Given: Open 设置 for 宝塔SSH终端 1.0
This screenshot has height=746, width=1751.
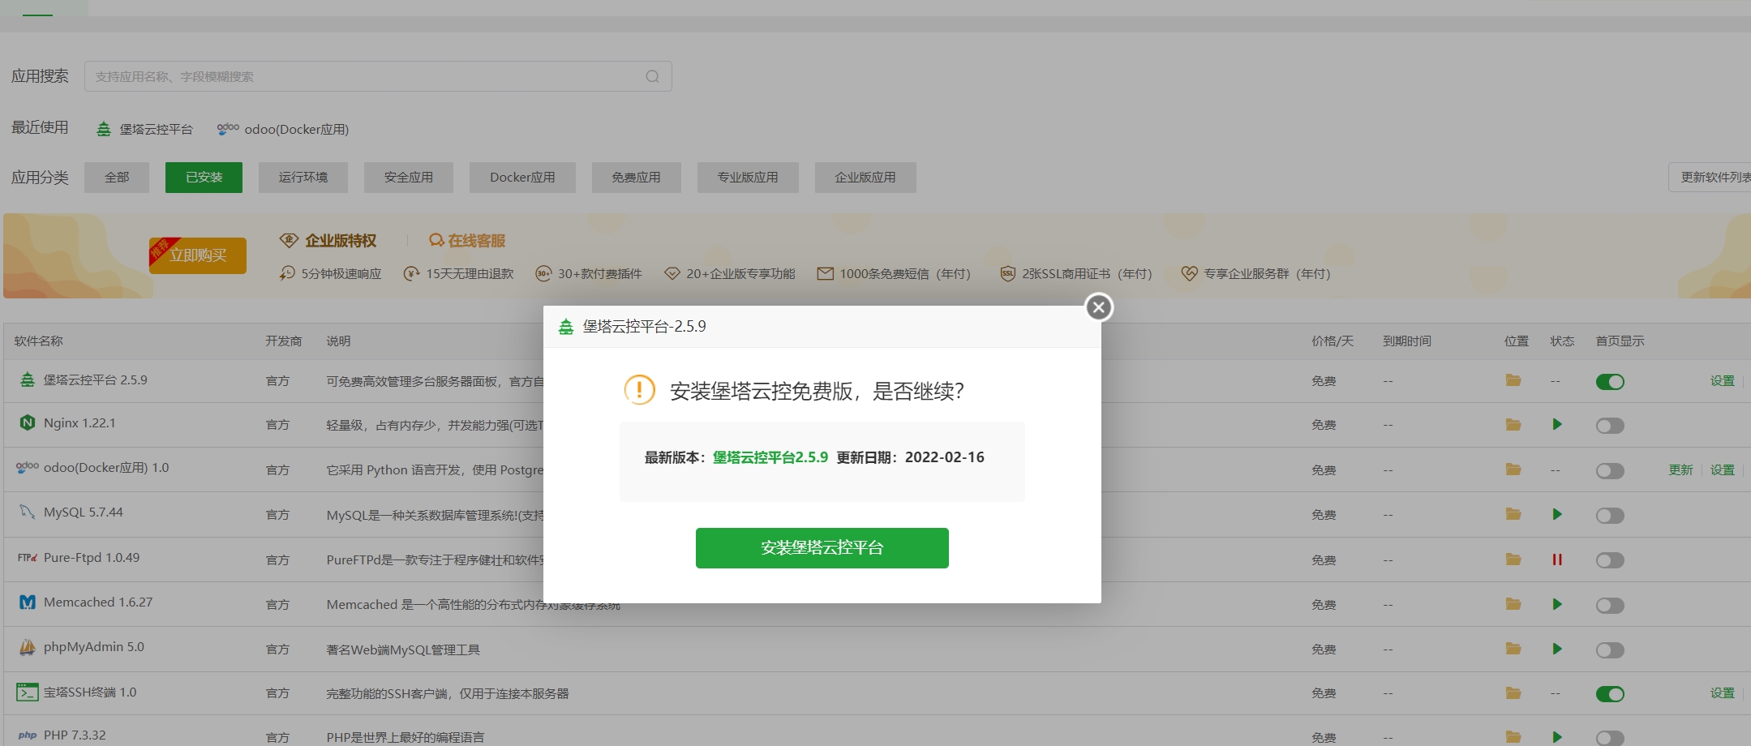Looking at the screenshot, I should tap(1723, 693).
